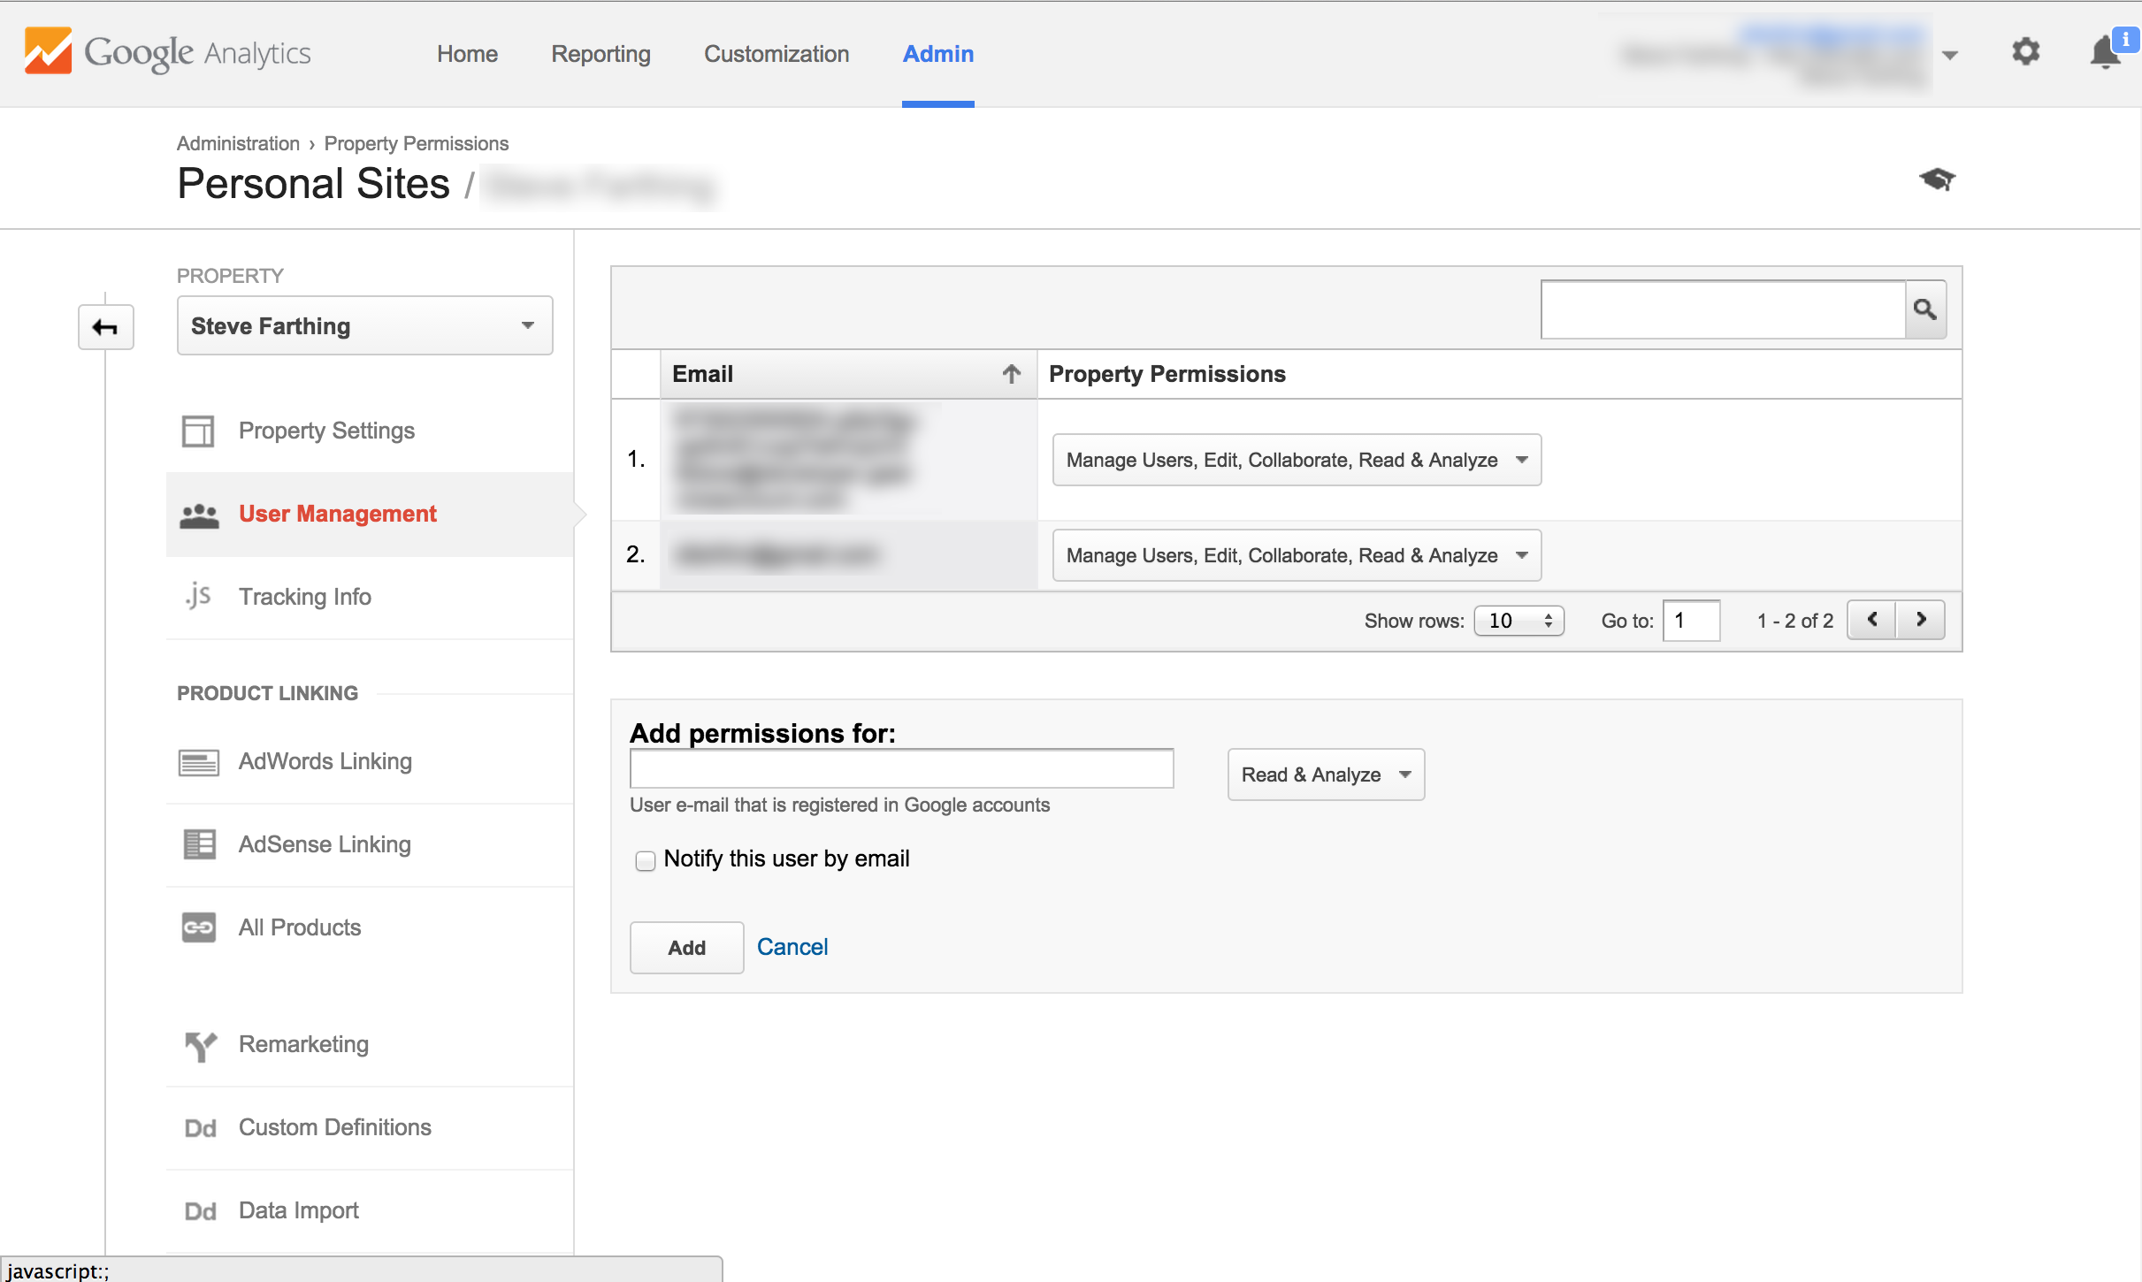
Task: Open the notifications bell icon
Action: click(2105, 52)
